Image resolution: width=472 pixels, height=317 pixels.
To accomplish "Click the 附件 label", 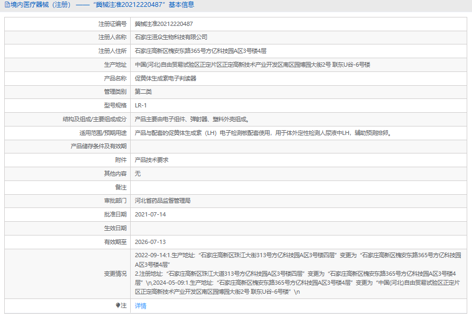I will pos(121,160).
